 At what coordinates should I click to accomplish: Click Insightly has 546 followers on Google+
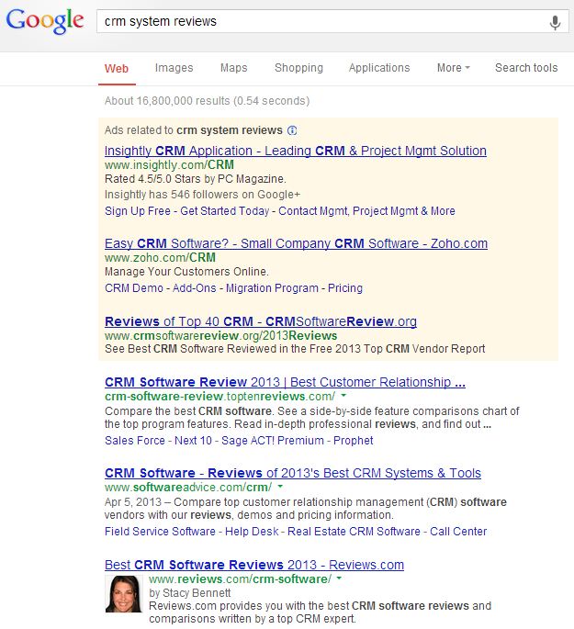[x=202, y=195]
